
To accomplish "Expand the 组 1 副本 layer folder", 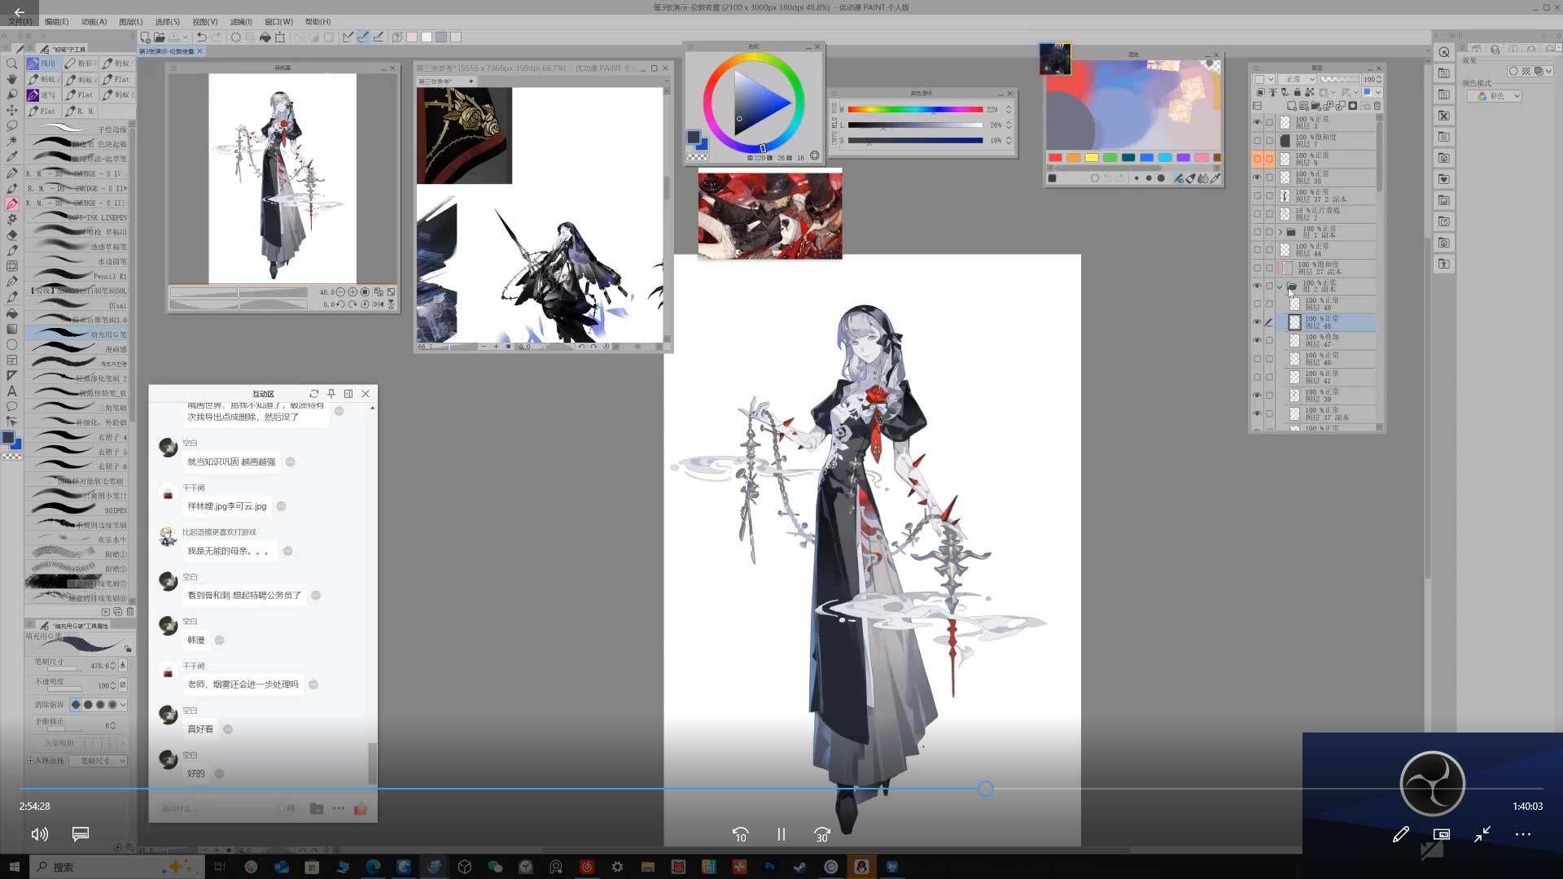I will (1280, 232).
